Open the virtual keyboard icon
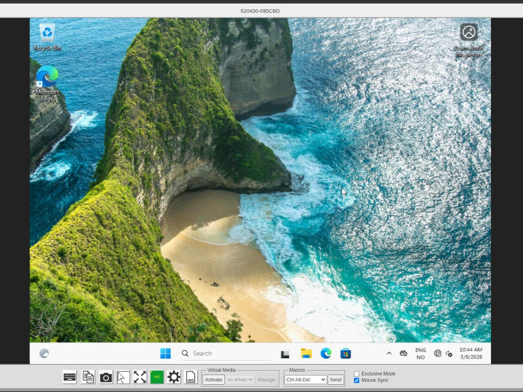Image resolution: width=523 pixels, height=392 pixels. 69,377
